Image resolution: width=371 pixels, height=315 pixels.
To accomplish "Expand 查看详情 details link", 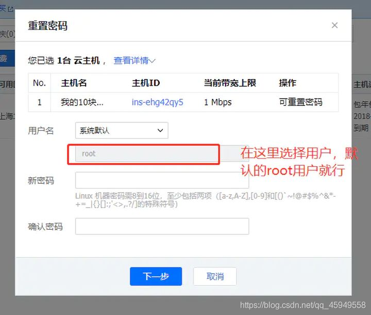I will tap(134, 60).
